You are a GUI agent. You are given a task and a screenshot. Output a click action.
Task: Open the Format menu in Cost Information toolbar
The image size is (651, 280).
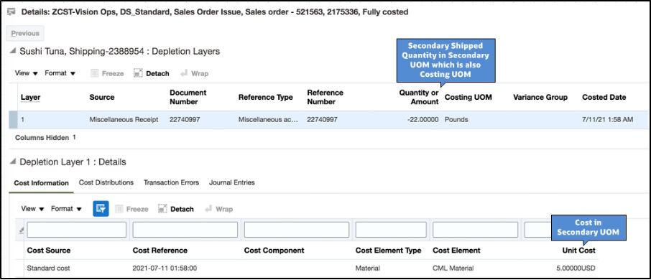pyautogui.click(x=66, y=209)
